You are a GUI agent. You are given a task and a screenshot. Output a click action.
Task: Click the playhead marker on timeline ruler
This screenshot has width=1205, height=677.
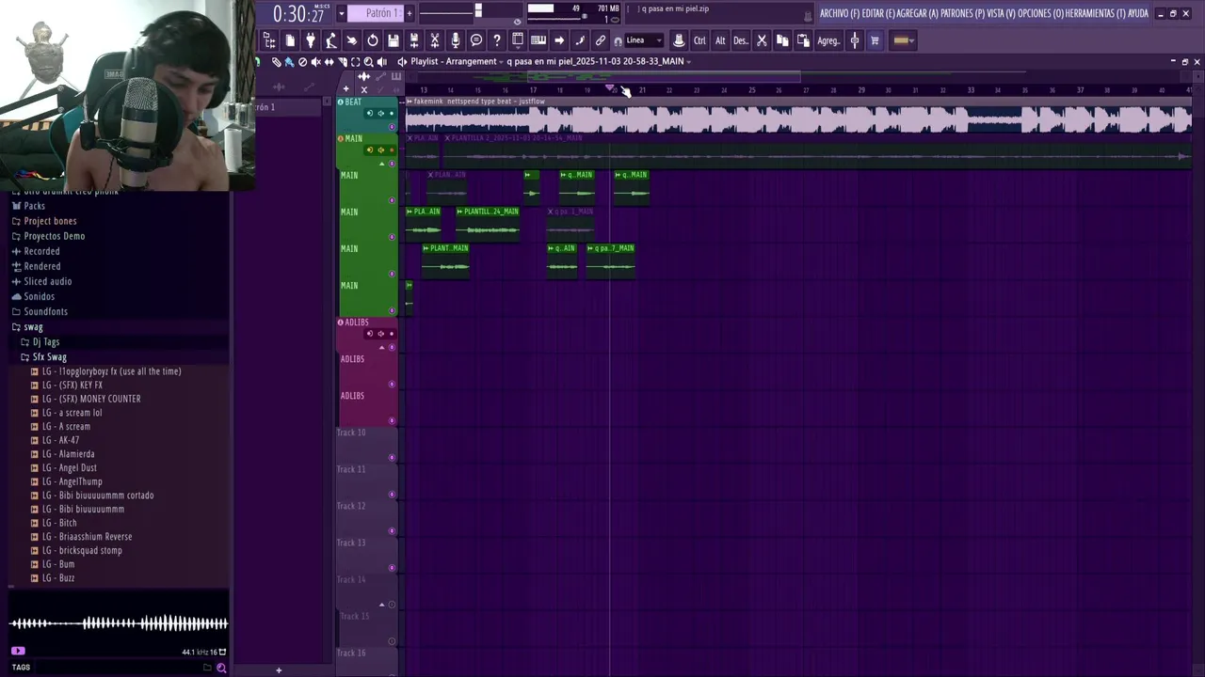(610, 89)
